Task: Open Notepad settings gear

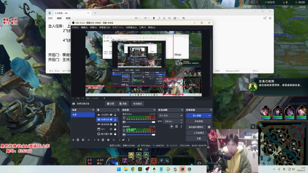Action: coord(270,18)
